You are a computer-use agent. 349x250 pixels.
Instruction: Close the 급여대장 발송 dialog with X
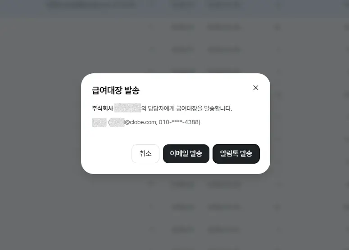coord(256,88)
